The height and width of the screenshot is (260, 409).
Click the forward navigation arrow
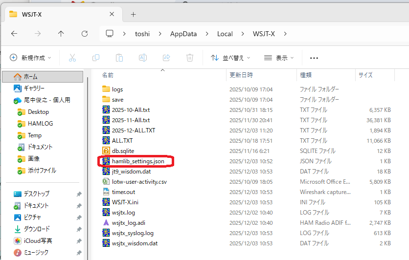tap(38, 34)
